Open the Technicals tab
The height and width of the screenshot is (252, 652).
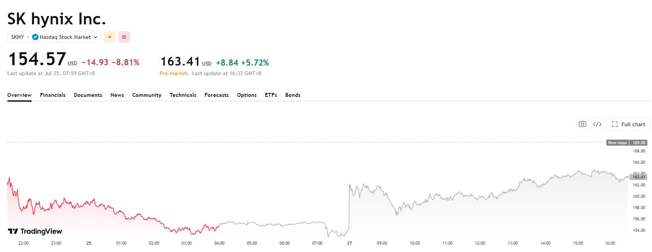(183, 95)
